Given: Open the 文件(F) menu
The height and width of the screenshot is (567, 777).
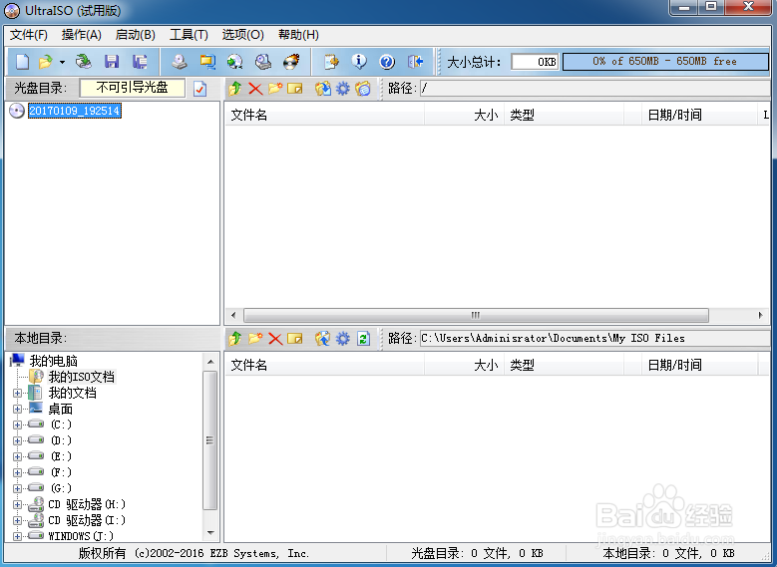Looking at the screenshot, I should pyautogui.click(x=29, y=35).
